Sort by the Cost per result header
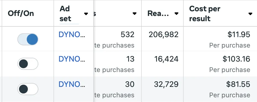 pyautogui.click(x=205, y=14)
